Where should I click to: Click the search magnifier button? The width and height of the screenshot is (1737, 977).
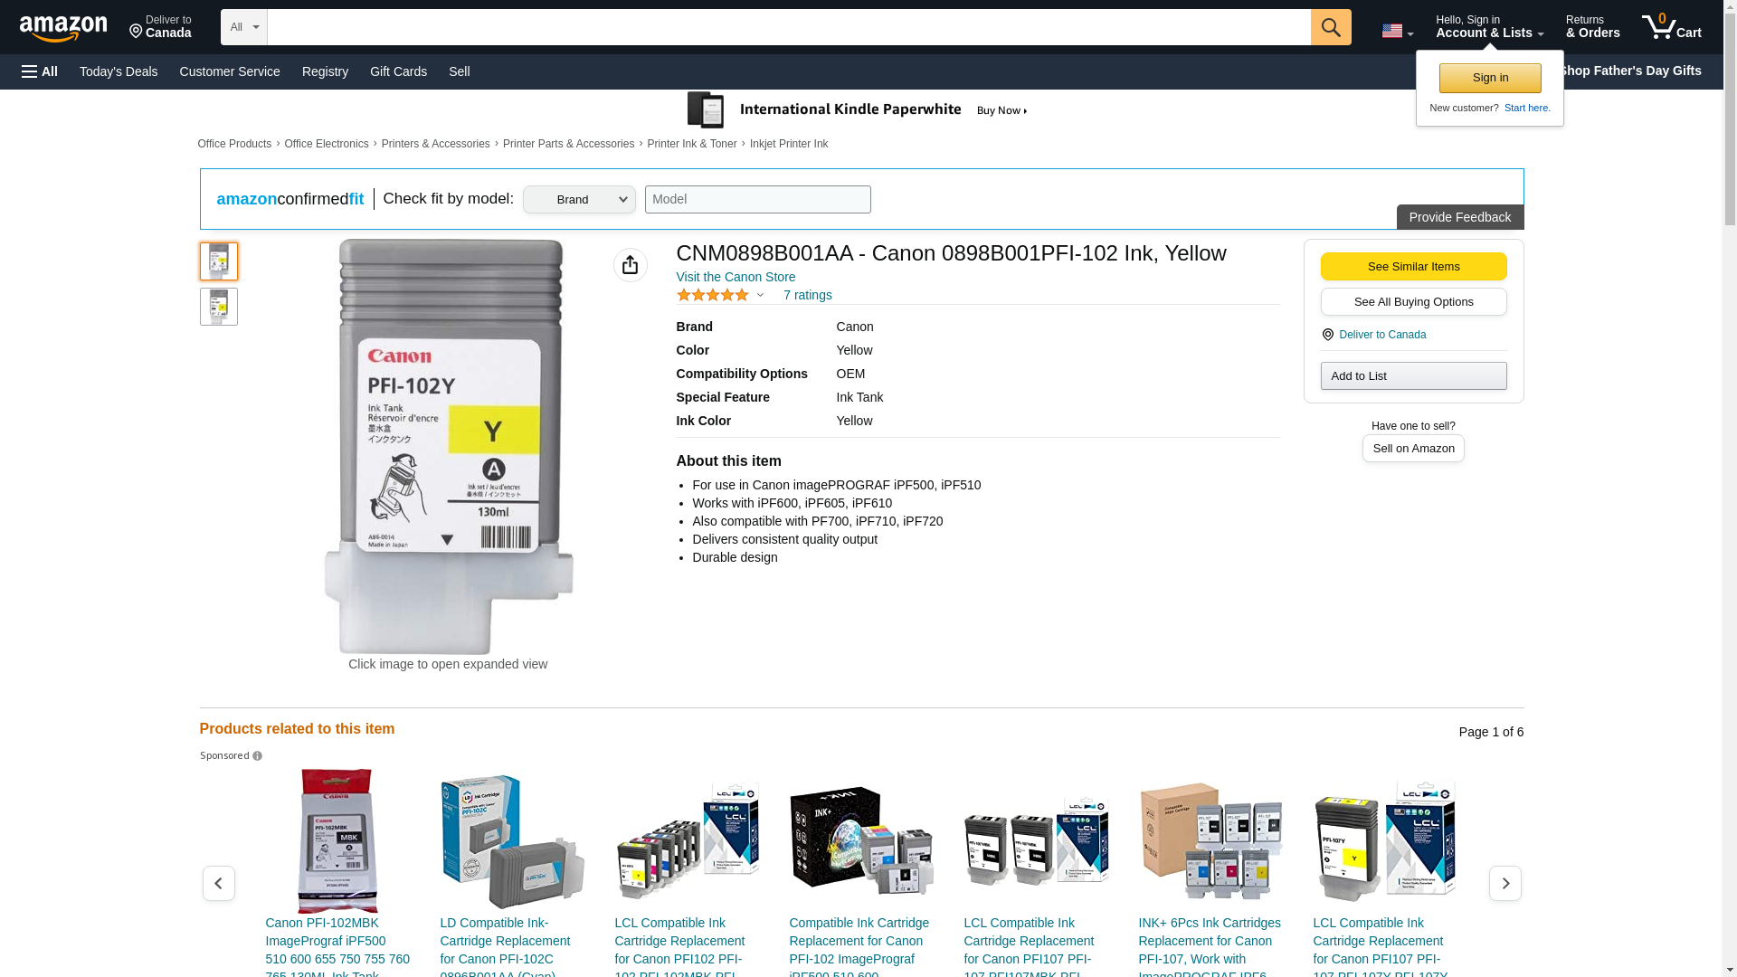pos(1330,27)
